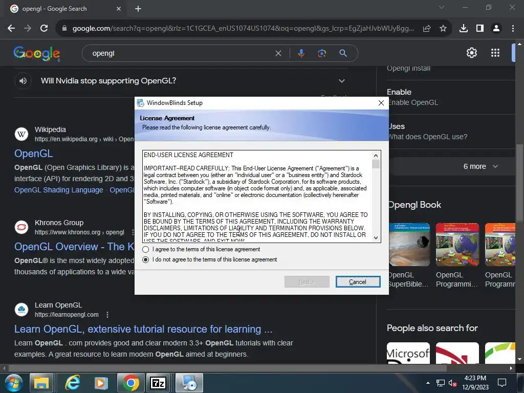The width and height of the screenshot is (524, 393).
Task: Open File Explorer from taskbar
Action: click(41, 383)
